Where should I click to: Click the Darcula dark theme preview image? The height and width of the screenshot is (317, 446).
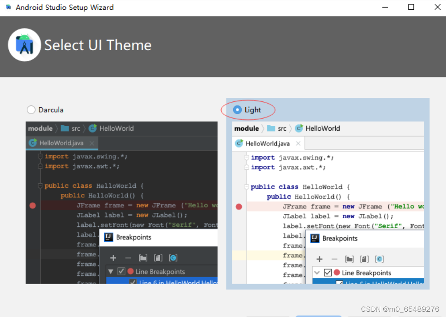click(122, 203)
